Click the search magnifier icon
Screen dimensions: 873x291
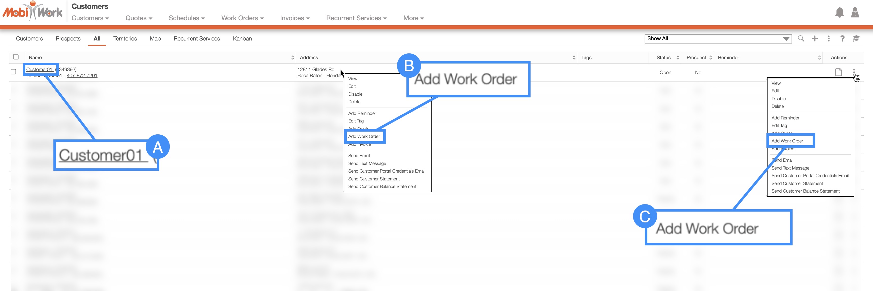(801, 38)
